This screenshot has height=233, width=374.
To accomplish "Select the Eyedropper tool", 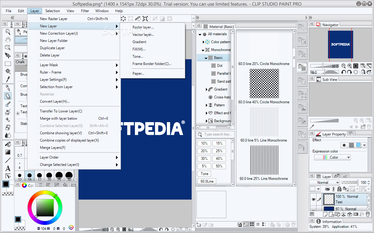I will click(8, 80).
